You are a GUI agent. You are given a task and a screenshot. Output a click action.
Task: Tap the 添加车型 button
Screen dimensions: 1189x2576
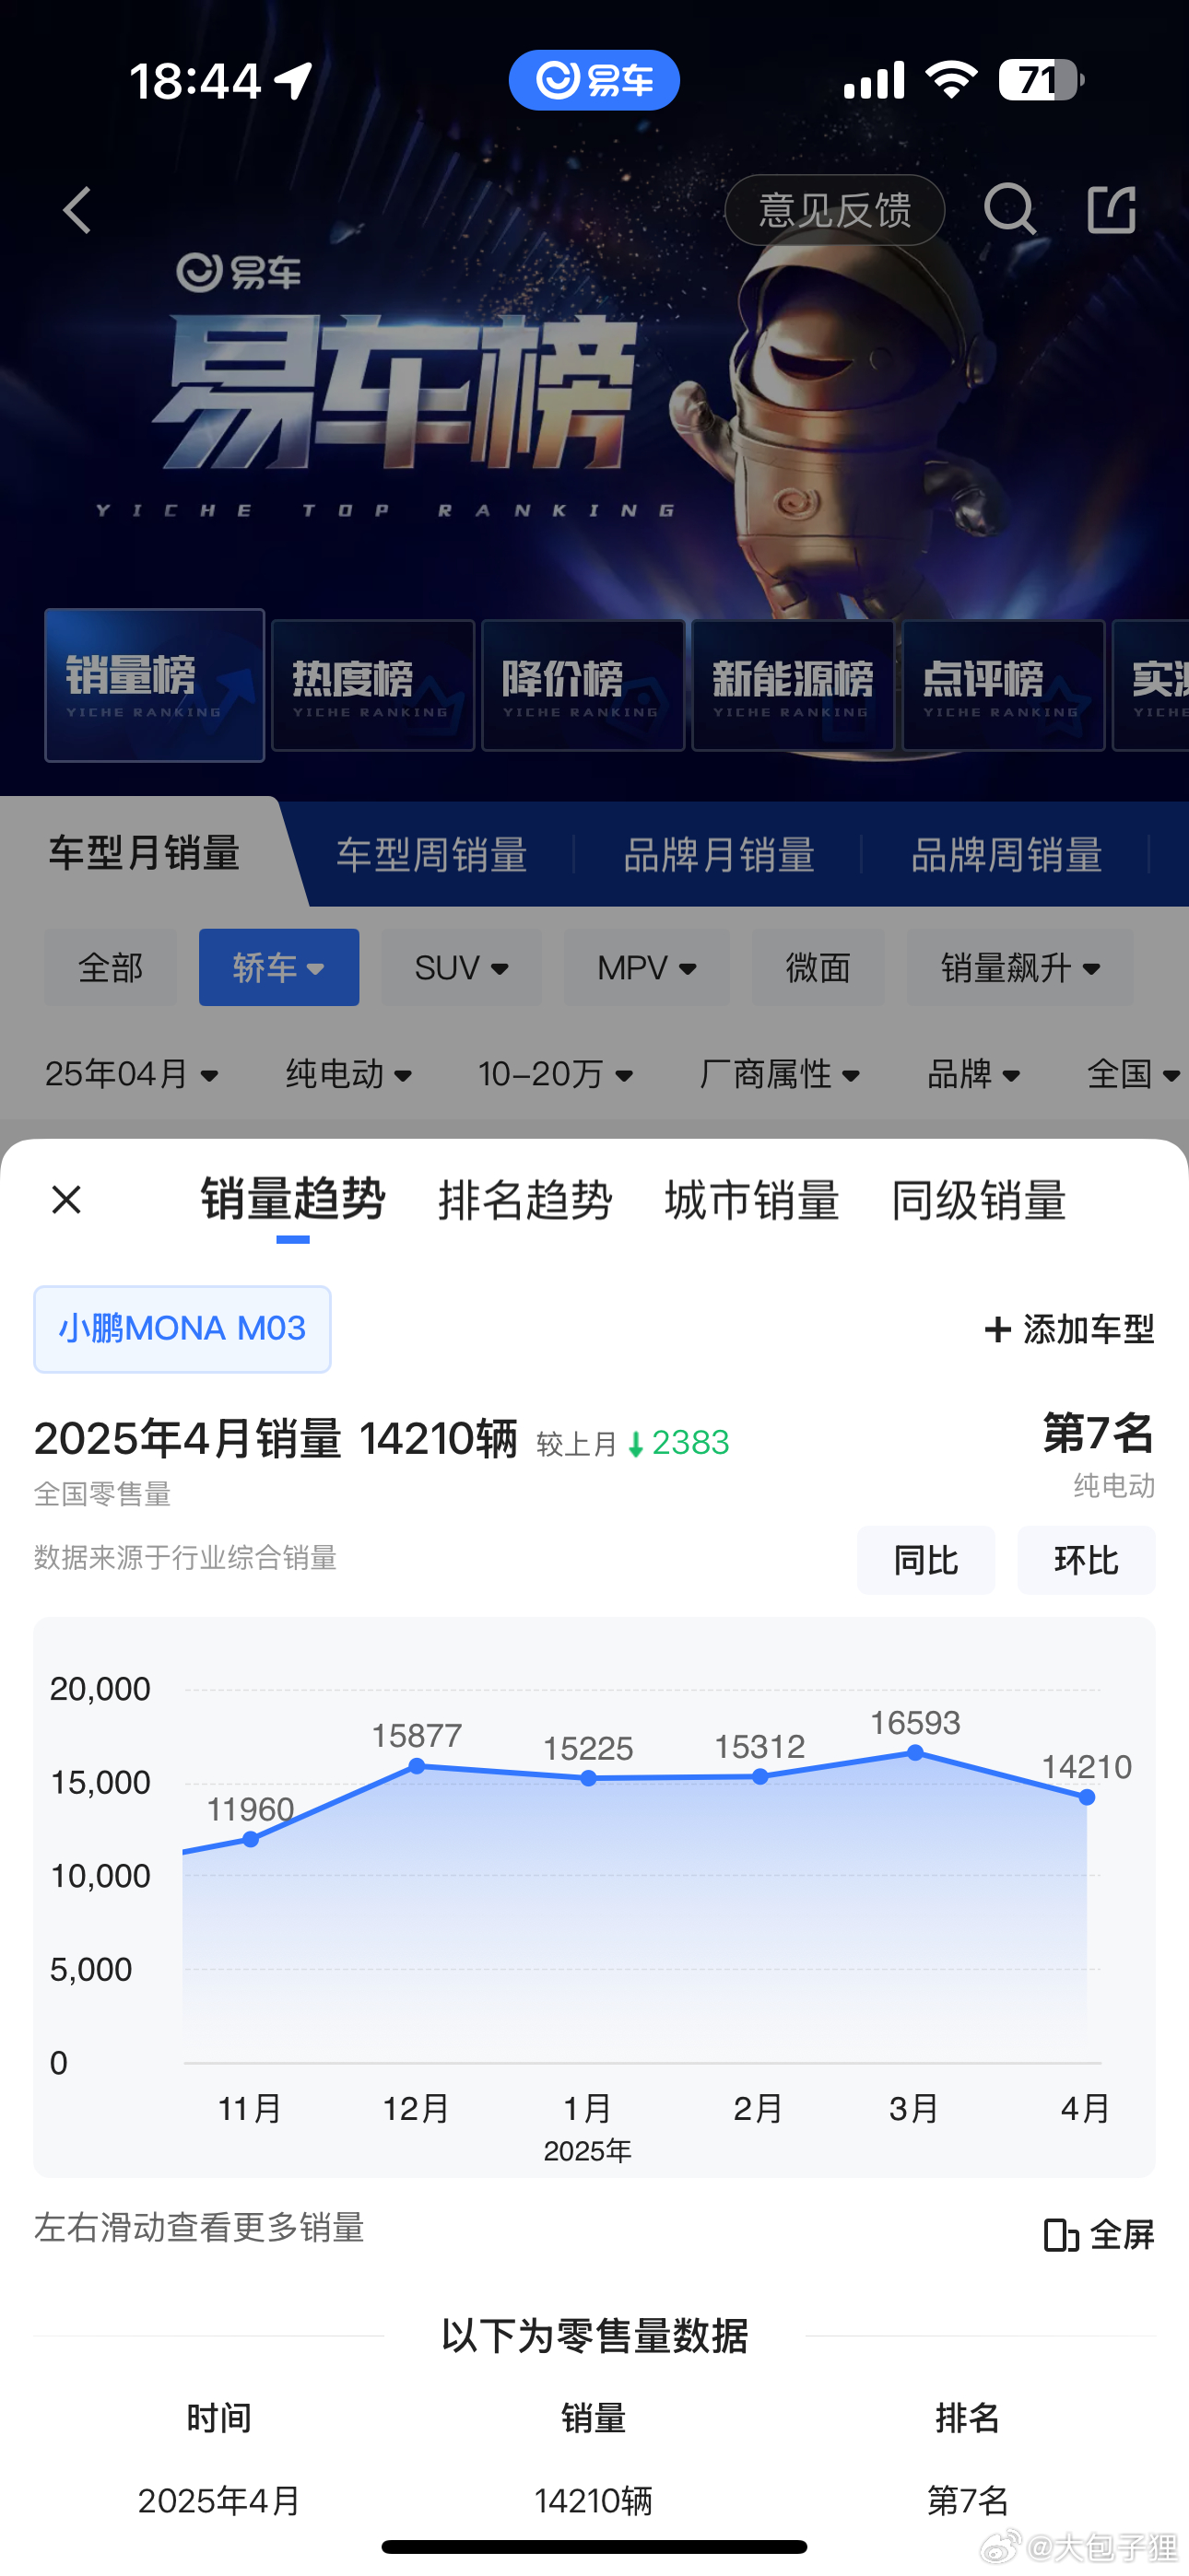tap(1069, 1329)
